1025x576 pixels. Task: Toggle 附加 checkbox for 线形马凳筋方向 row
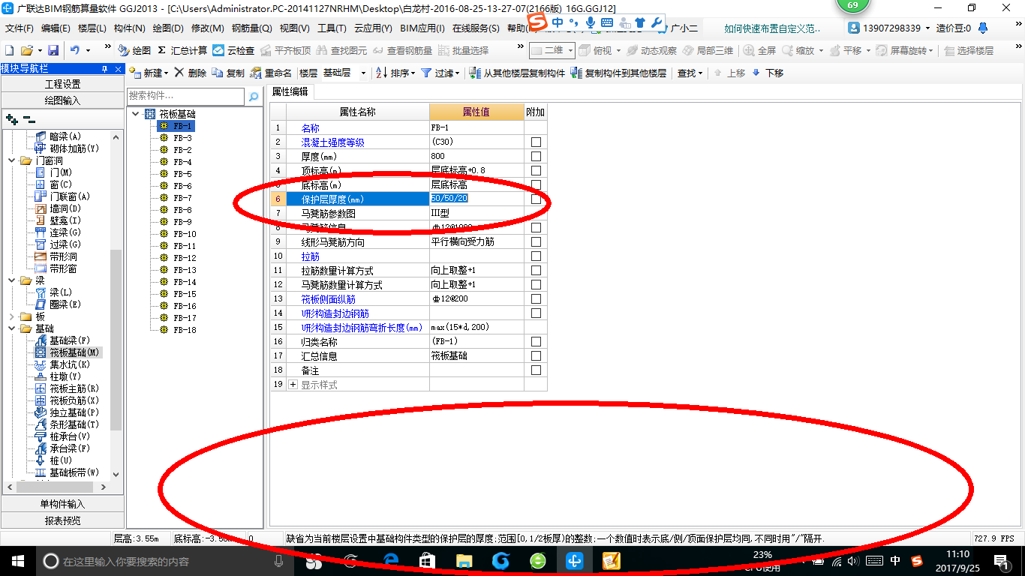click(x=536, y=241)
